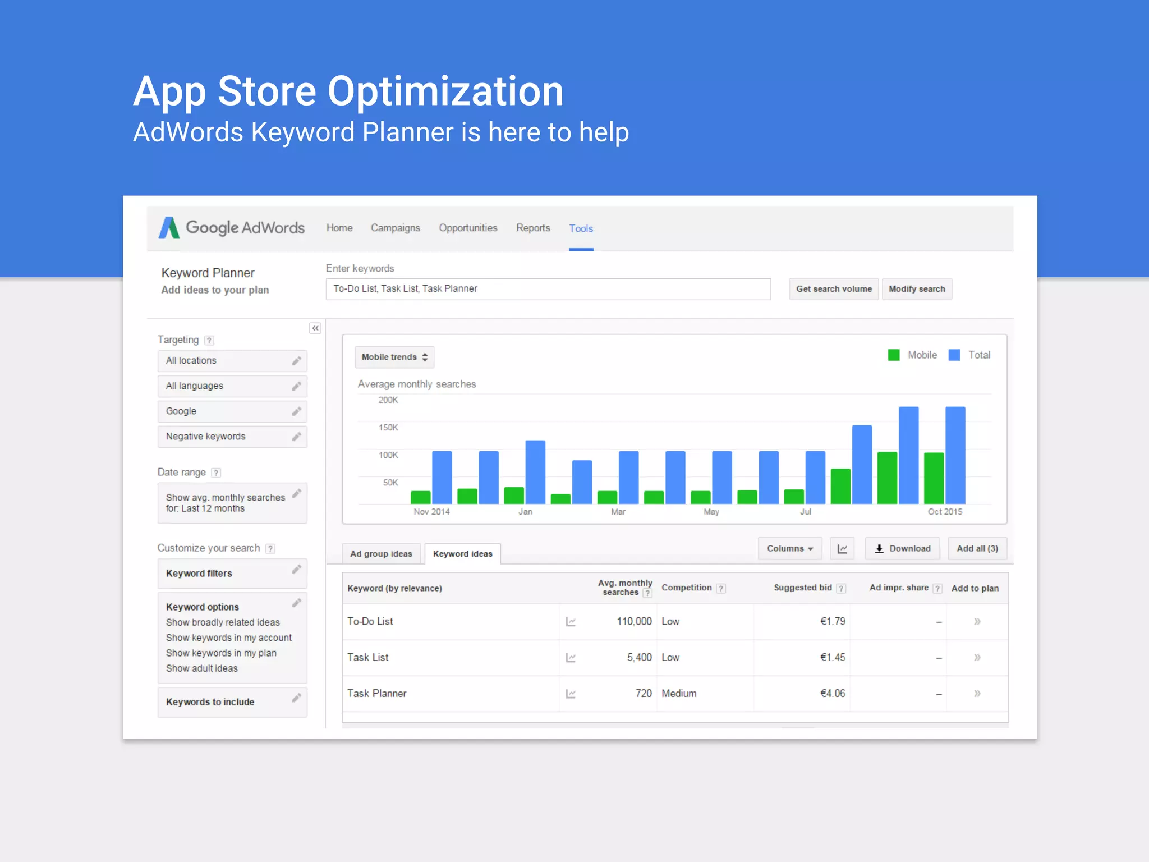Click the Enter keywords input field
1149x862 pixels.
tap(548, 289)
